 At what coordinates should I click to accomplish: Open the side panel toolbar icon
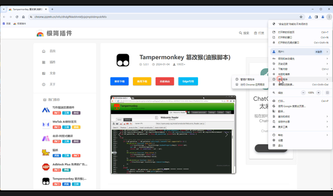tap(316, 17)
